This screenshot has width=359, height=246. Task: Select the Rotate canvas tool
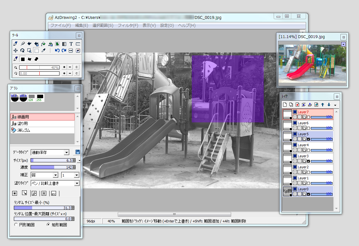click(22, 50)
